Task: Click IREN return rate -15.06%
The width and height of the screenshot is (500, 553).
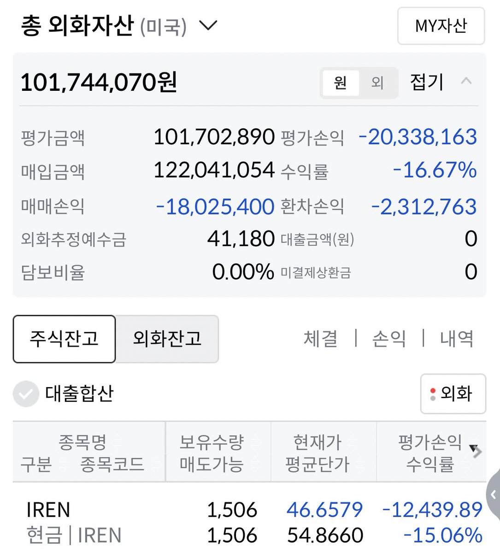Action: click(x=443, y=535)
